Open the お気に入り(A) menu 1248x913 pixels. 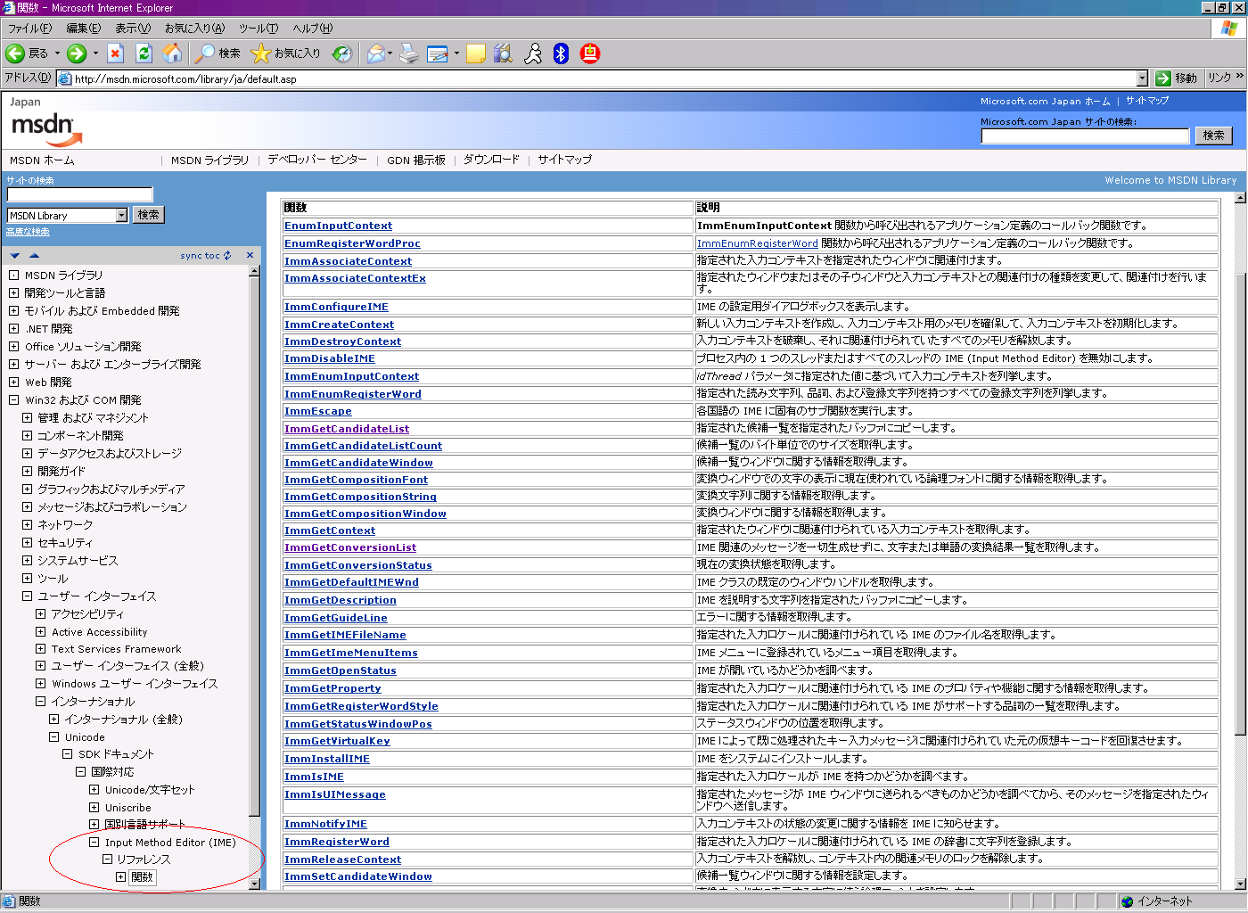194,29
